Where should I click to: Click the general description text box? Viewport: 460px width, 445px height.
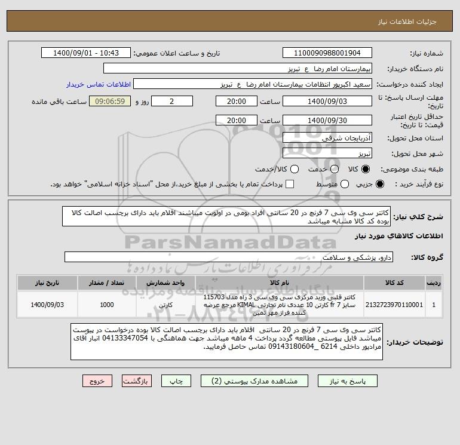point(226,216)
